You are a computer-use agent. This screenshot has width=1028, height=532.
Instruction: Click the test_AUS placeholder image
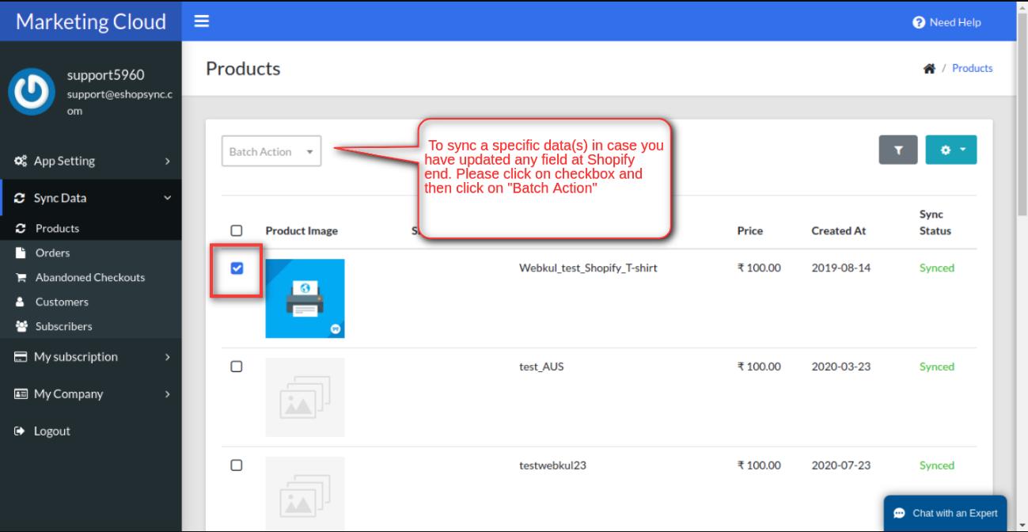305,397
